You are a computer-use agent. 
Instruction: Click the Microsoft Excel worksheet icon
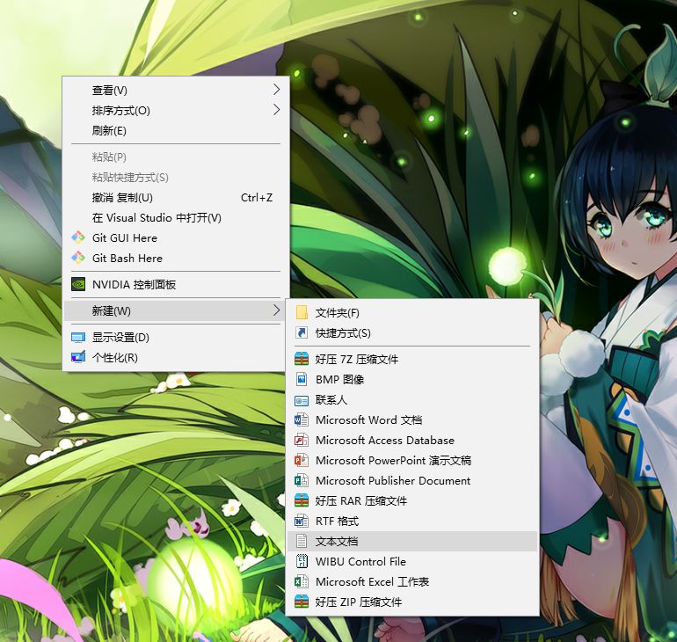302,581
